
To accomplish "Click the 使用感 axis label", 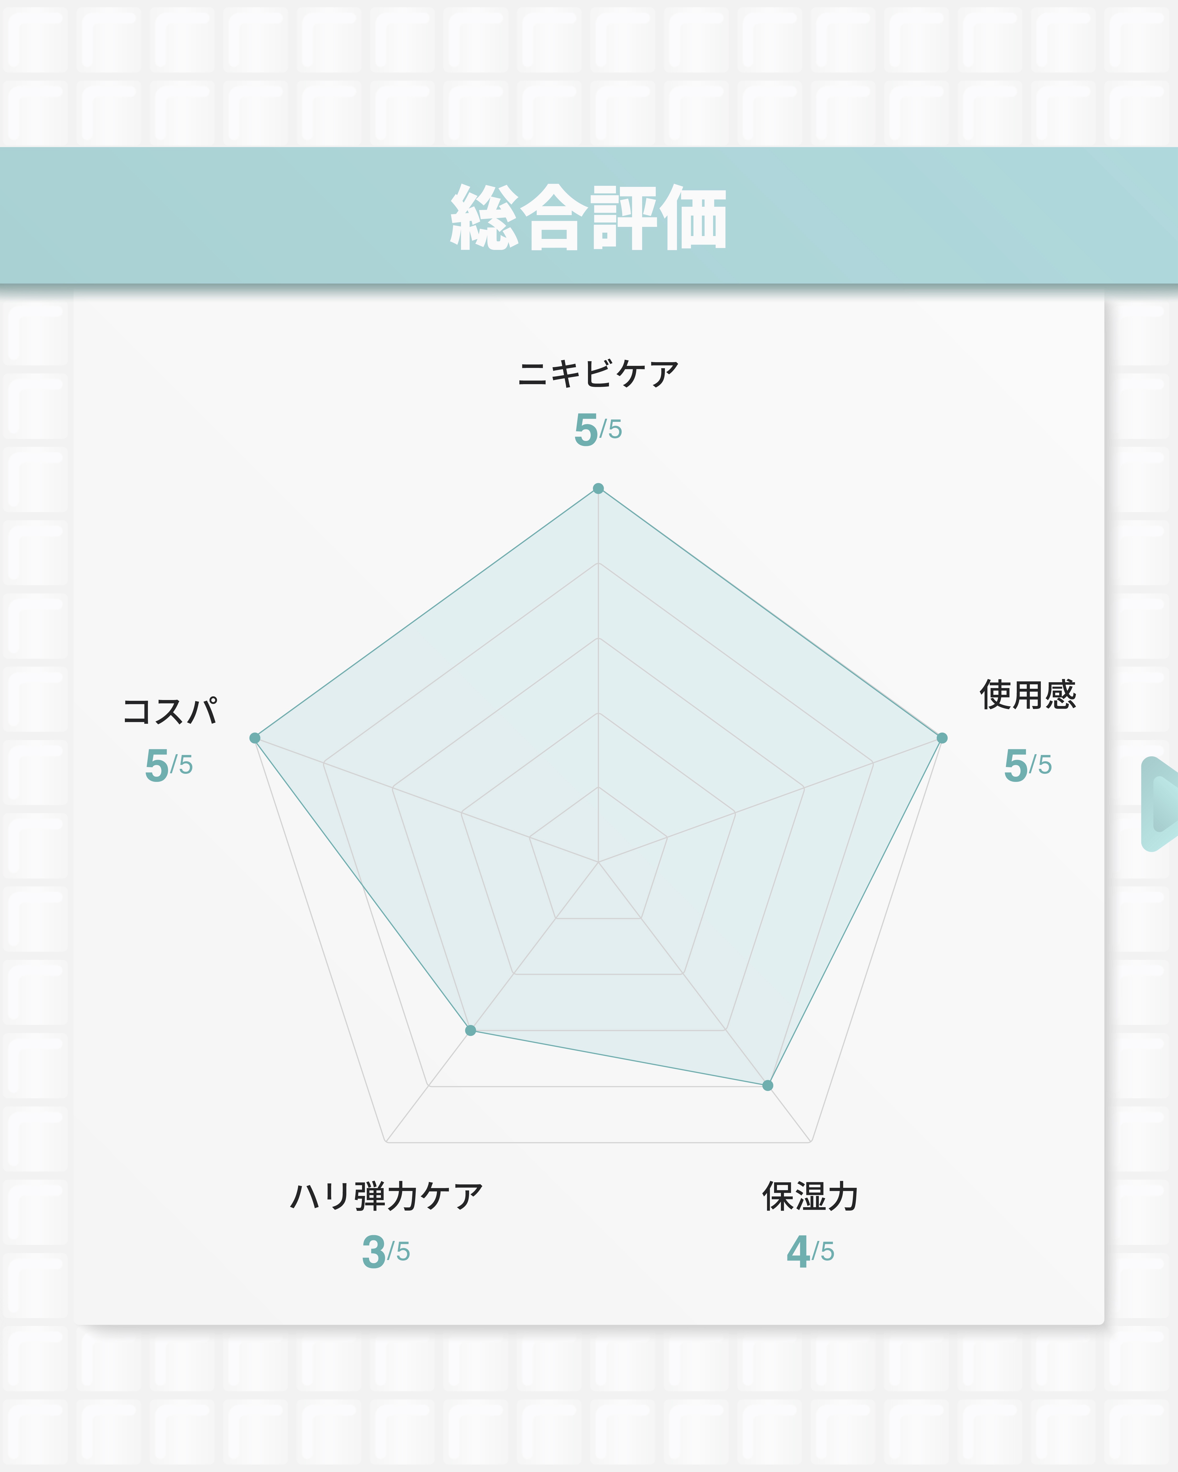I will pyautogui.click(x=1028, y=695).
